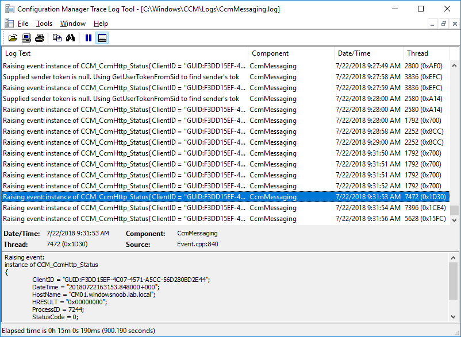Sort by the Thread column header
Screen dimensions: 461x337
pyautogui.click(x=427, y=53)
